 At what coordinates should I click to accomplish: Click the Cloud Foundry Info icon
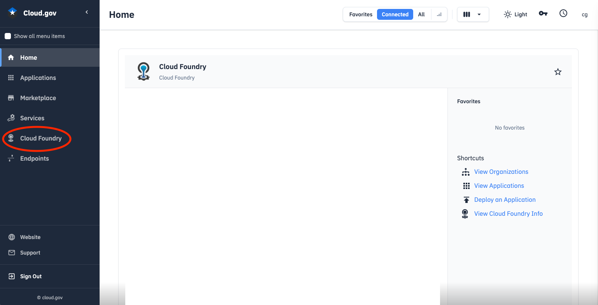[x=465, y=214]
